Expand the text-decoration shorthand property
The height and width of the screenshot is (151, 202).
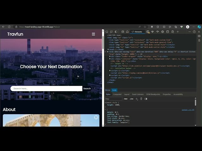point(124,120)
